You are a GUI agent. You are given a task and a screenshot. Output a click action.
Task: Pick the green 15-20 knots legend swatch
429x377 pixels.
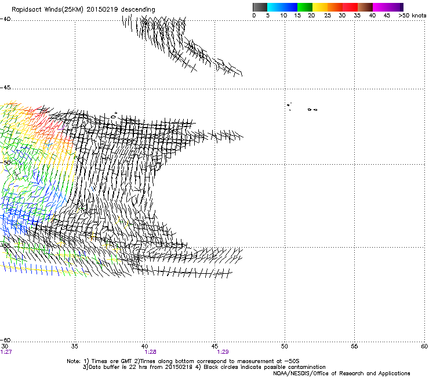coord(305,7)
